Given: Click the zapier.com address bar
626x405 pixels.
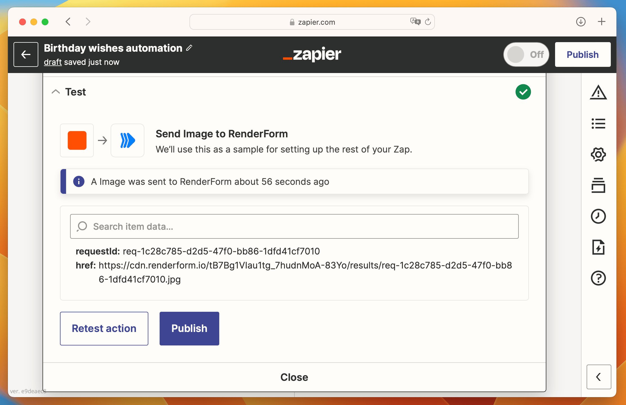Looking at the screenshot, I should [312, 22].
